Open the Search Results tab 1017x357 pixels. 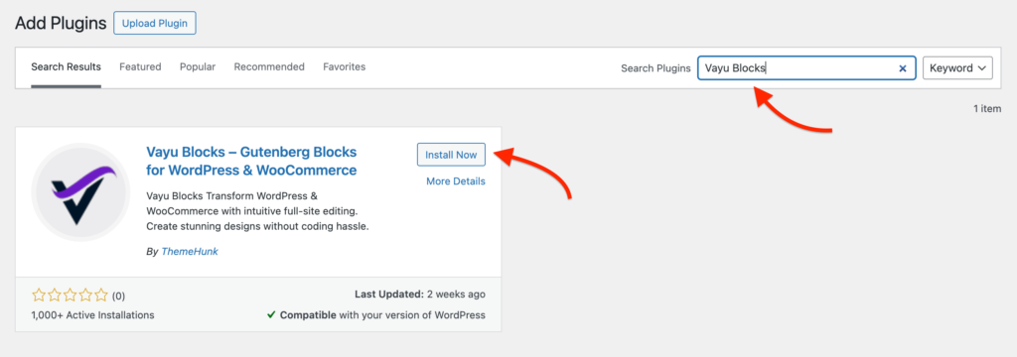[x=67, y=66]
